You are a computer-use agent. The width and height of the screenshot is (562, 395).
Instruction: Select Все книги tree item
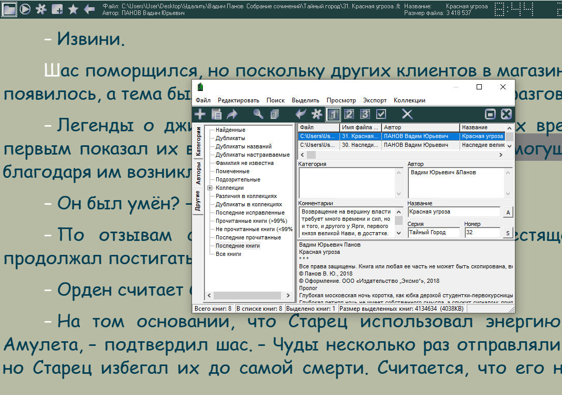[x=228, y=254]
